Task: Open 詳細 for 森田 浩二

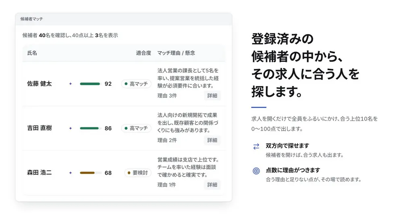Action: [x=212, y=185]
